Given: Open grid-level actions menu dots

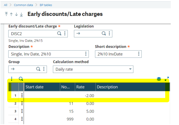Looking at the screenshot, I should 11,79.
